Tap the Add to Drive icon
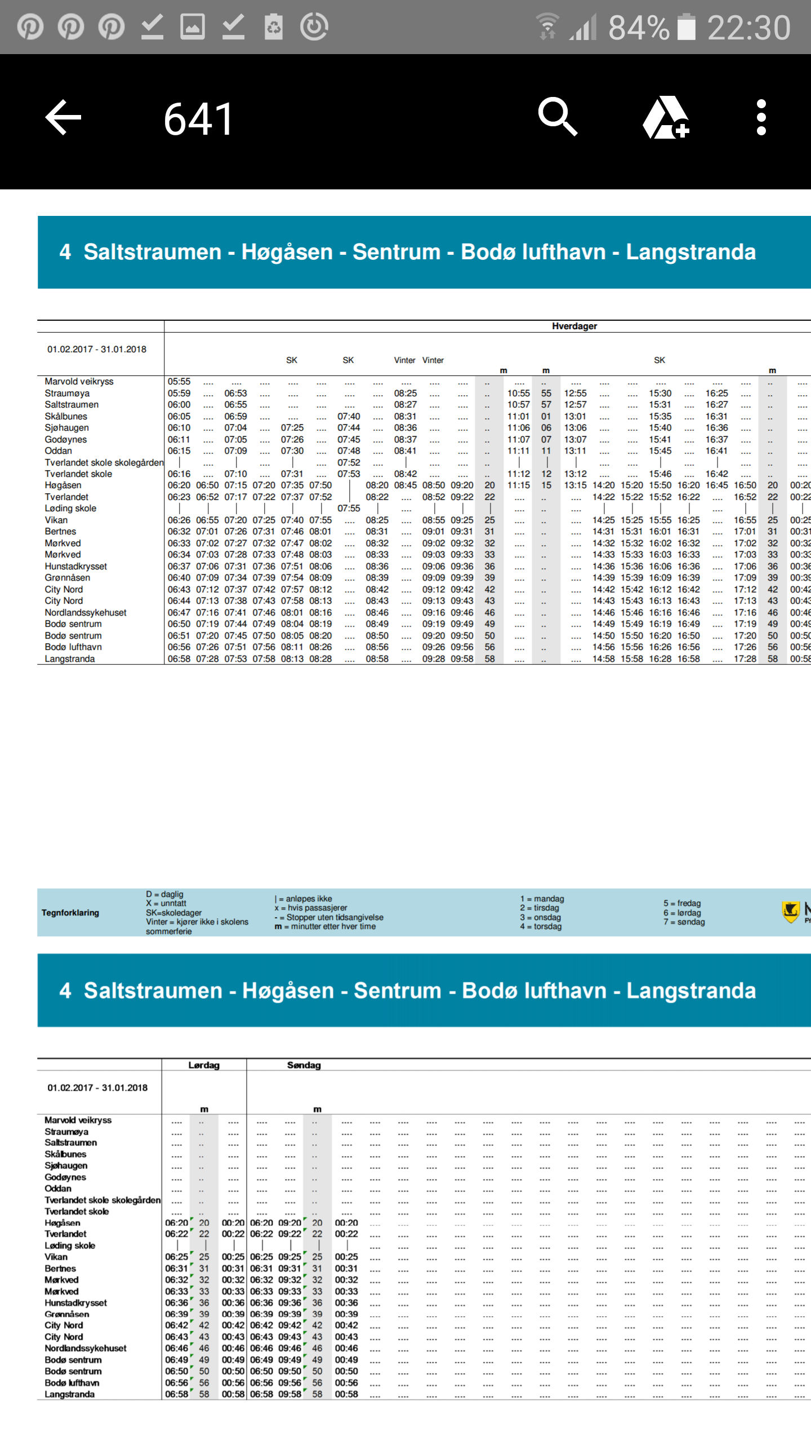Viewport: 811px width, 1443px height. 666,118
